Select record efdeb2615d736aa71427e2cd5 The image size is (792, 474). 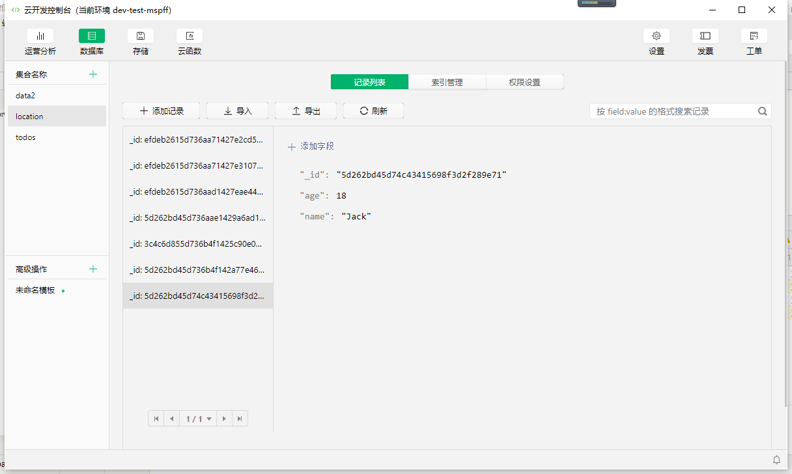pos(198,139)
